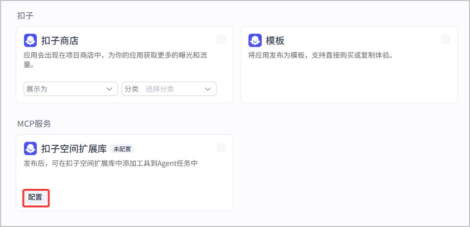Open the 分类 选择分类 dropdown
The width and height of the screenshot is (470, 227).
[x=169, y=89]
